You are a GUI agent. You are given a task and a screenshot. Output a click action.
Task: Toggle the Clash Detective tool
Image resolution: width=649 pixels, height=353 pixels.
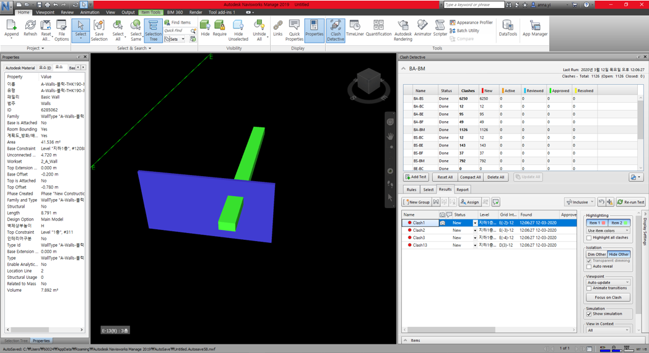point(335,30)
